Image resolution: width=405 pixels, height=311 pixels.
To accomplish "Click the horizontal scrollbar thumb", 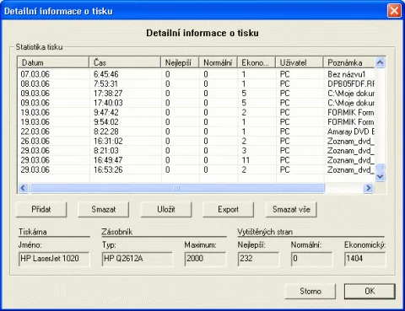I will [177, 188].
